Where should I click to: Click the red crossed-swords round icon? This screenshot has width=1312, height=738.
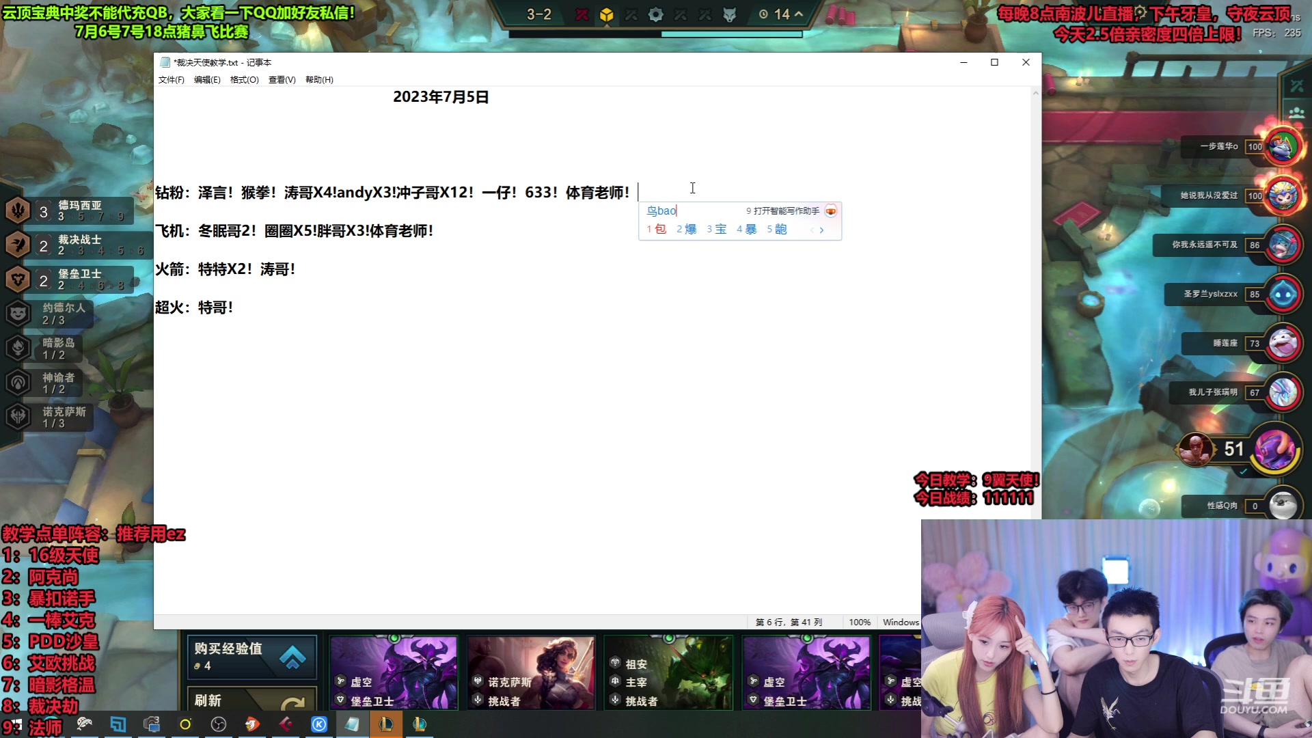coord(582,14)
